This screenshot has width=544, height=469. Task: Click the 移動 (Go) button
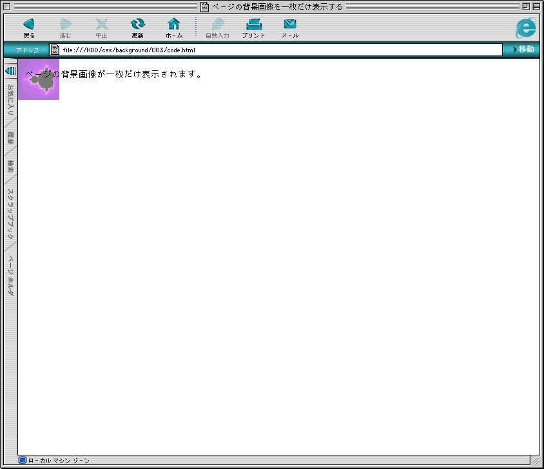pos(523,50)
